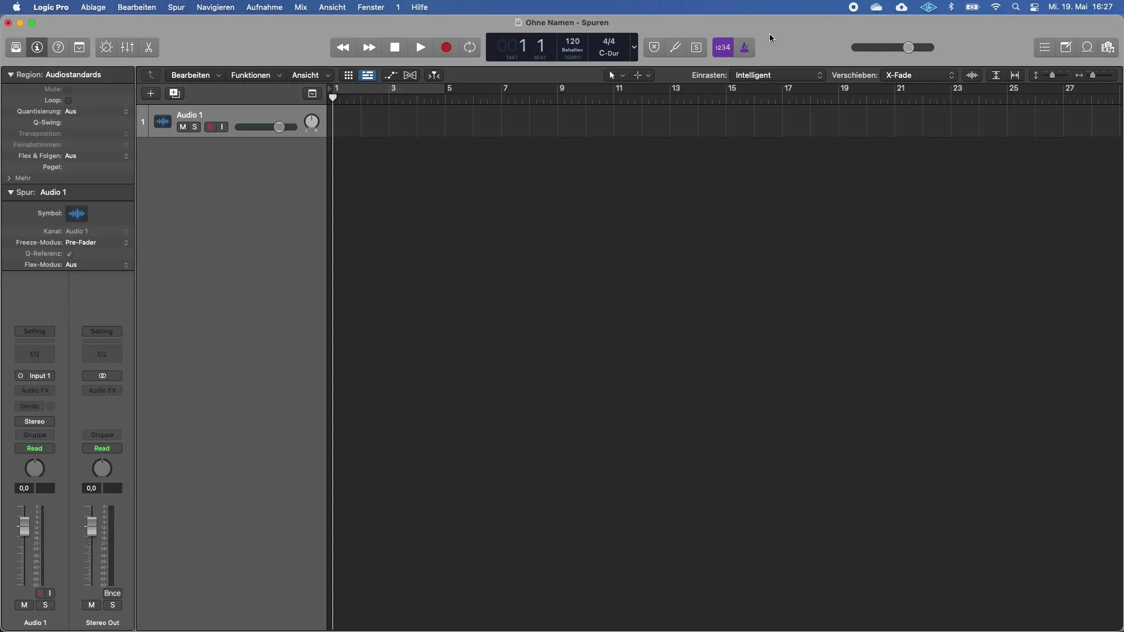Collapse the Region Audiostandards section
Viewport: 1124px width, 632px height.
(x=11, y=75)
